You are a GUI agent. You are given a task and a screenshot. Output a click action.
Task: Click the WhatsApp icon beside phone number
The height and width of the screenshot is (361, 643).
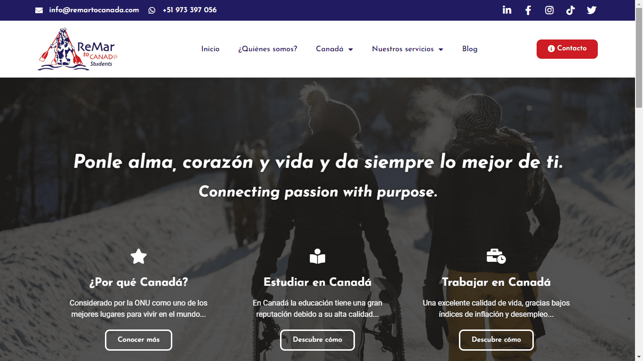click(x=152, y=10)
